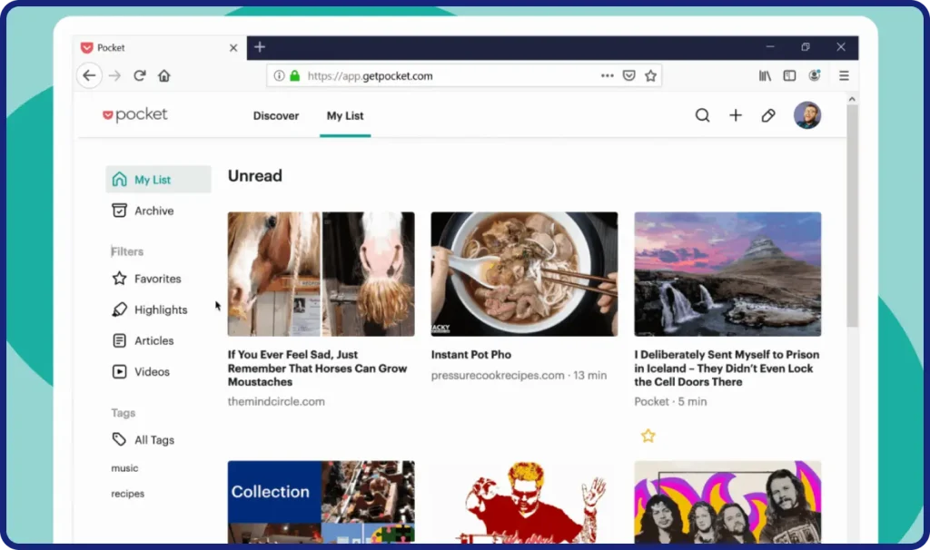The image size is (930, 550).
Task: Open the Instant Pot Pho title
Action: tap(471, 355)
